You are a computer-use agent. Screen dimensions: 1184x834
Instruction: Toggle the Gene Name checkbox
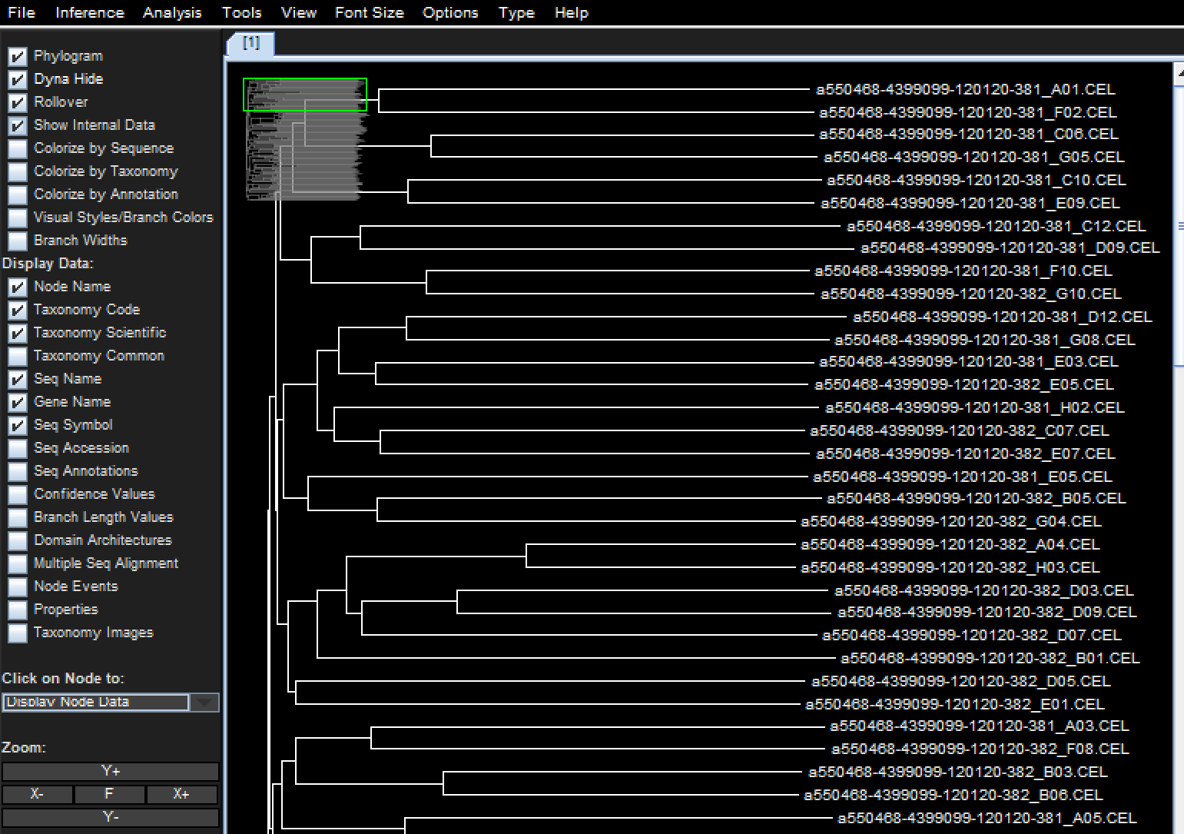tap(18, 402)
